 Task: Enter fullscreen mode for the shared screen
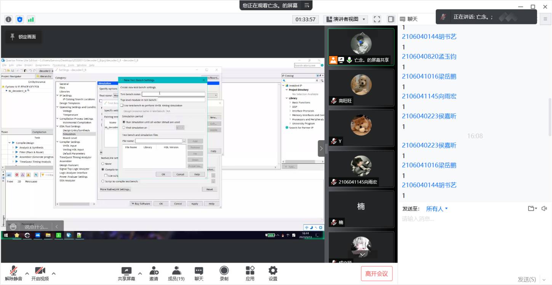[x=377, y=19]
